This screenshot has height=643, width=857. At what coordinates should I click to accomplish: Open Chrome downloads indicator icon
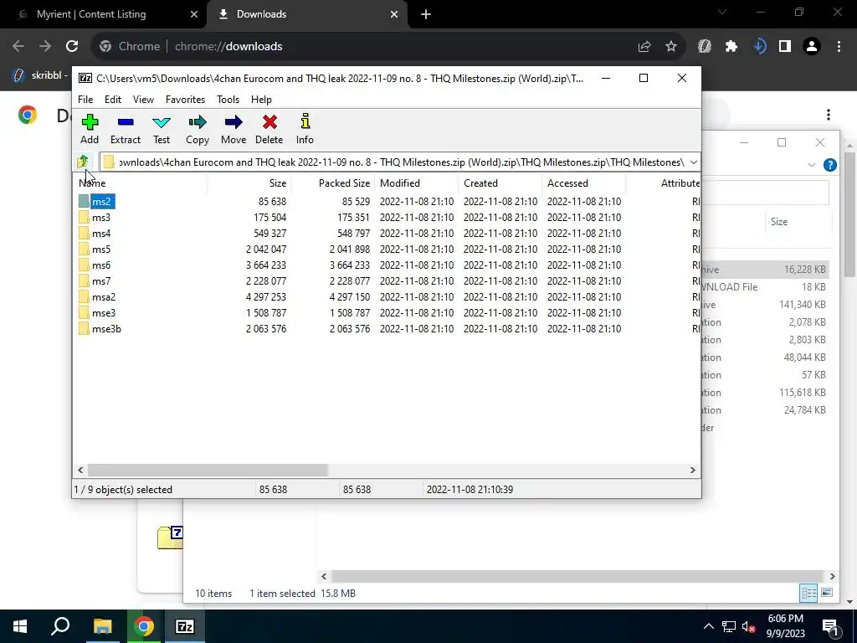760,47
